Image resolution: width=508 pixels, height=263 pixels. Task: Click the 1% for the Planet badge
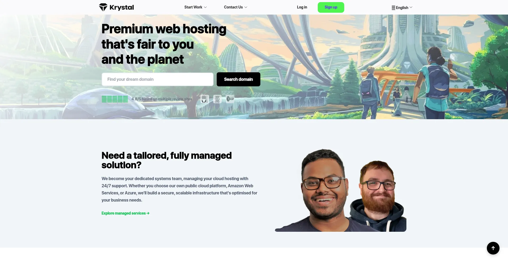230,99
